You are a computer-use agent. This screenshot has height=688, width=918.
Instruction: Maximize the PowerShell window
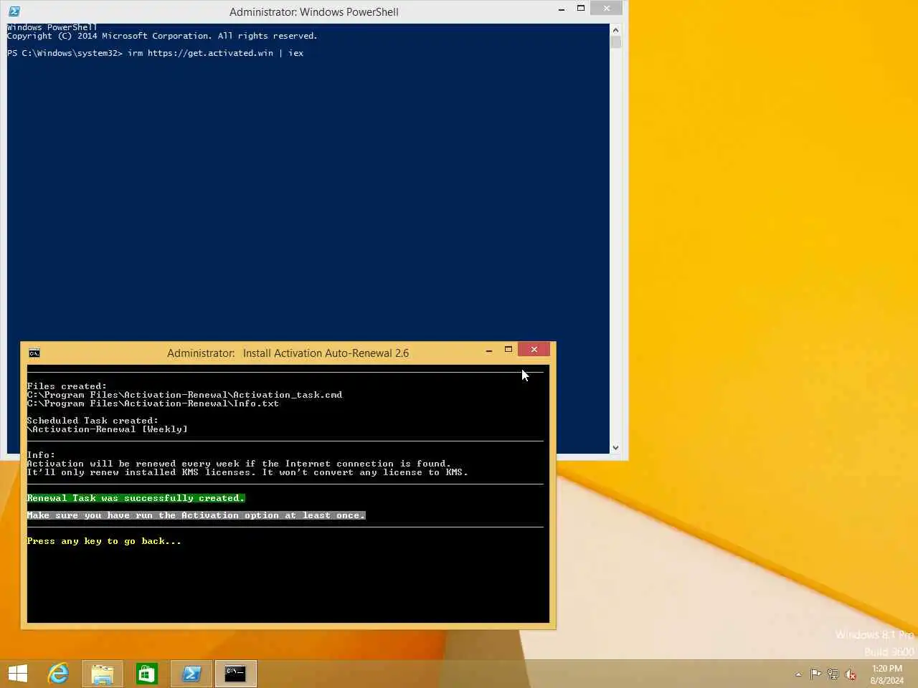tap(581, 9)
